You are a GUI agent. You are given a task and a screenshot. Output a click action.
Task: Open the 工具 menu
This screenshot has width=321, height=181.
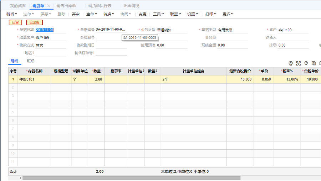tap(158, 14)
